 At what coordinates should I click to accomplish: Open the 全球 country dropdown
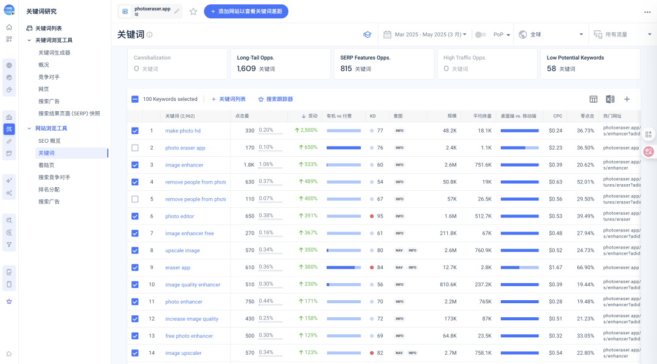pos(551,35)
